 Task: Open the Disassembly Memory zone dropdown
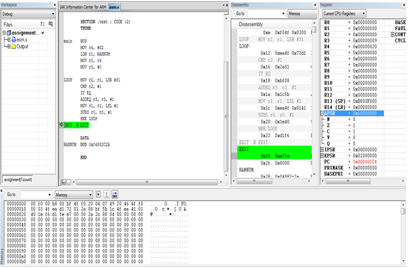302,14
